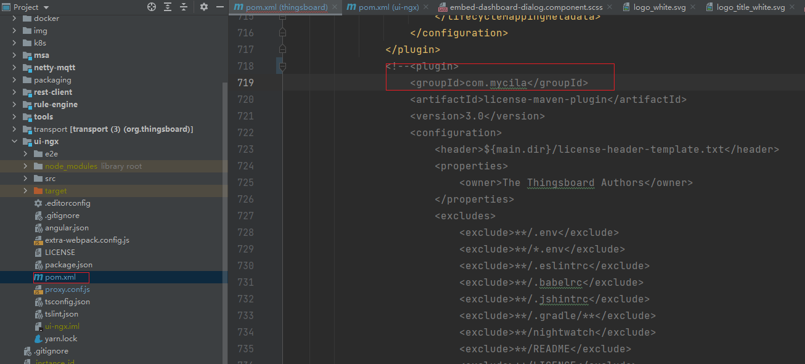Click line number 719 in gutter
This screenshot has height=364, width=805.
click(245, 83)
